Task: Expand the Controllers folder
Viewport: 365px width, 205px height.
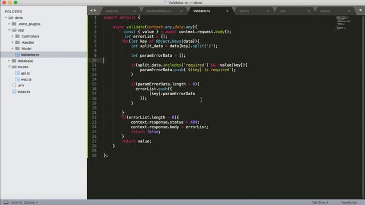Action: (13, 36)
